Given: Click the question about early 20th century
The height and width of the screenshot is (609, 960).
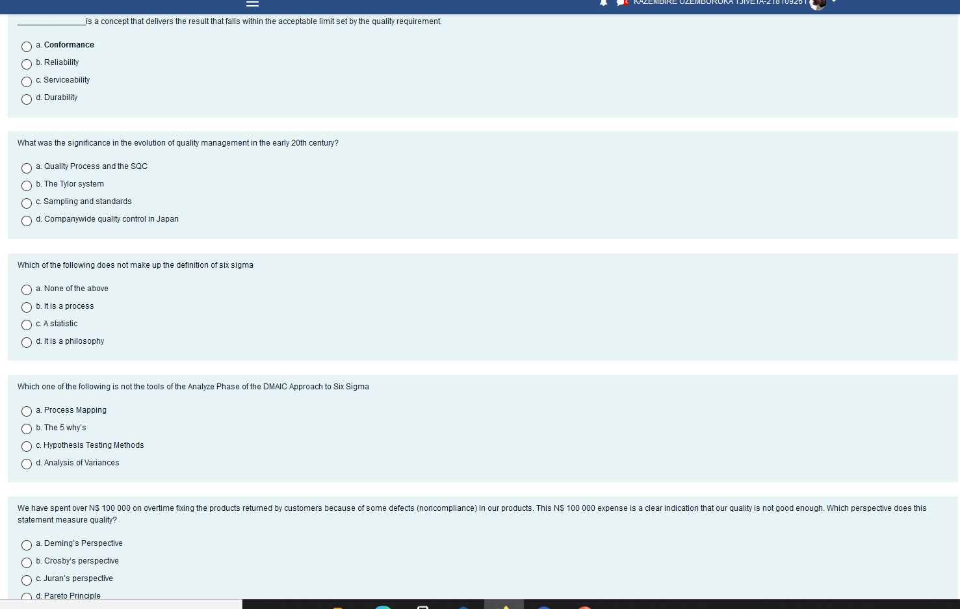Looking at the screenshot, I should pos(178,143).
